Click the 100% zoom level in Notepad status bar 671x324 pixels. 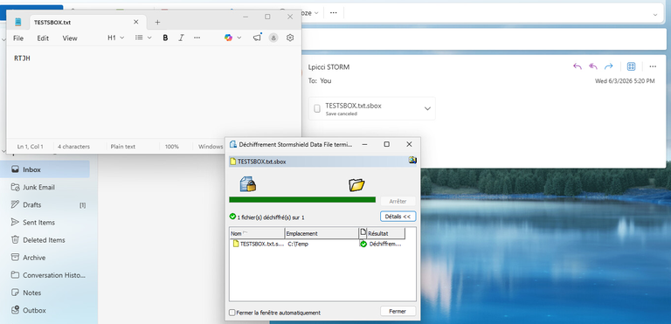coord(171,147)
